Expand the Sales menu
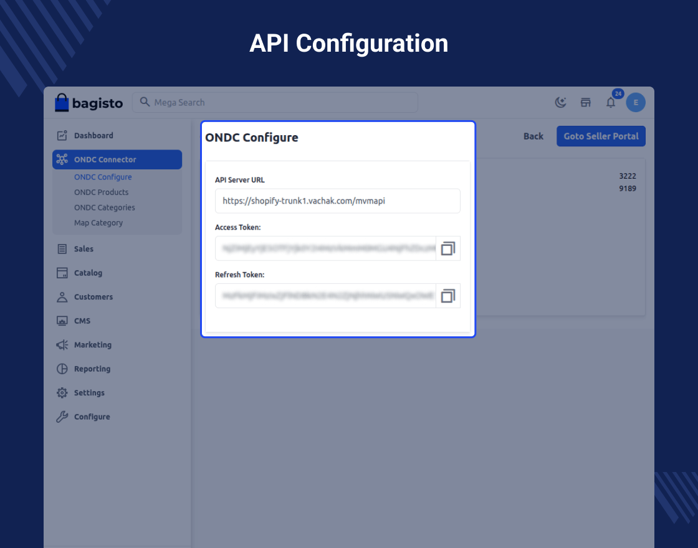698x548 pixels. pyautogui.click(x=84, y=249)
